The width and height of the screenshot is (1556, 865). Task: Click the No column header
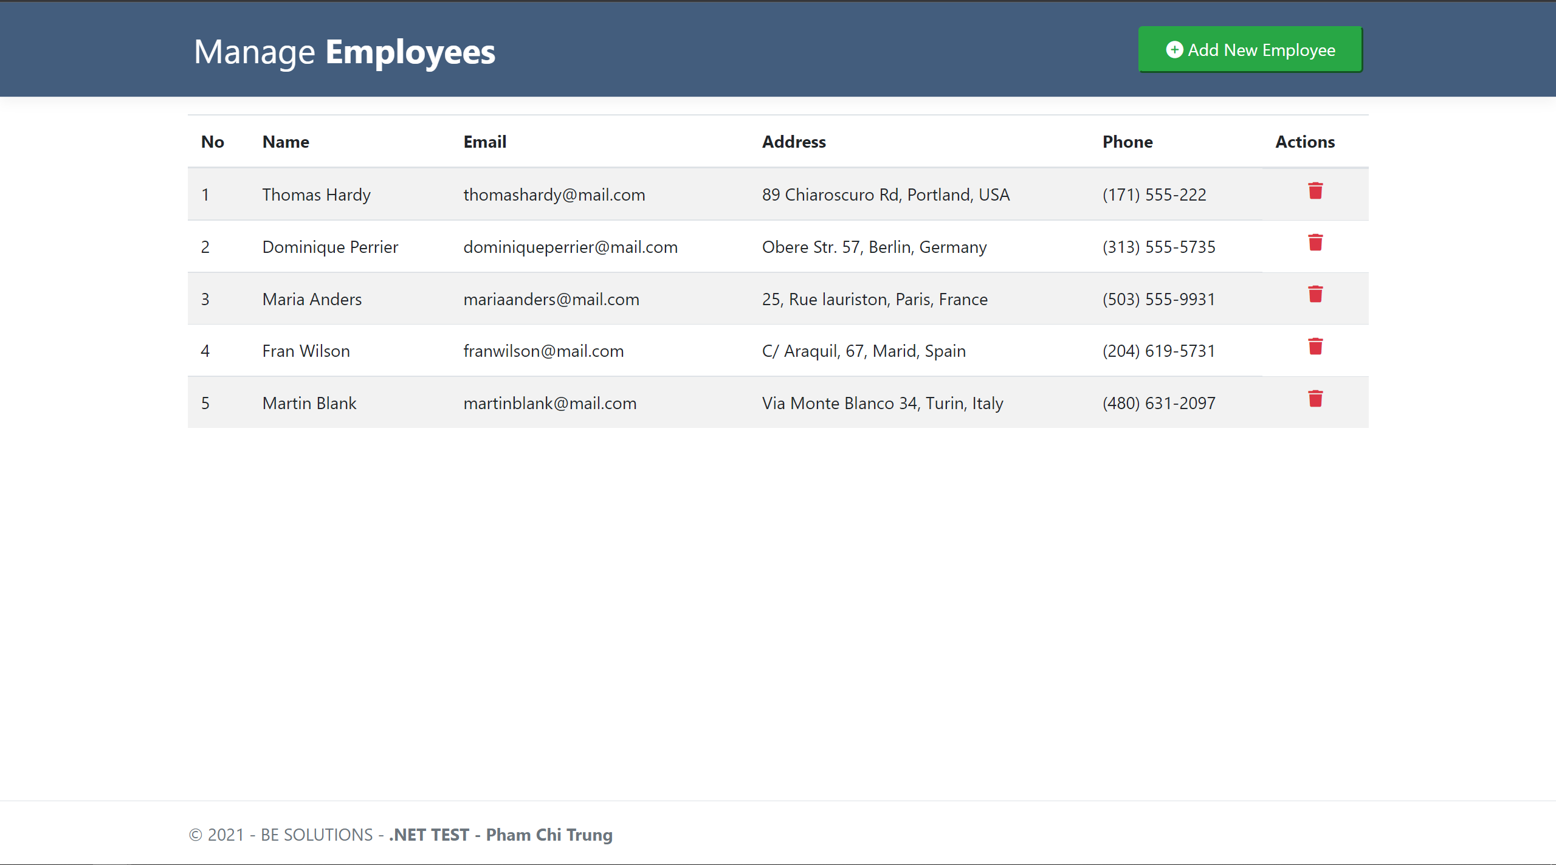(212, 142)
